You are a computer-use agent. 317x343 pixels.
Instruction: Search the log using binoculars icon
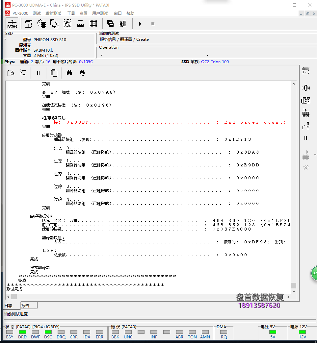pyautogui.click(x=69, y=73)
